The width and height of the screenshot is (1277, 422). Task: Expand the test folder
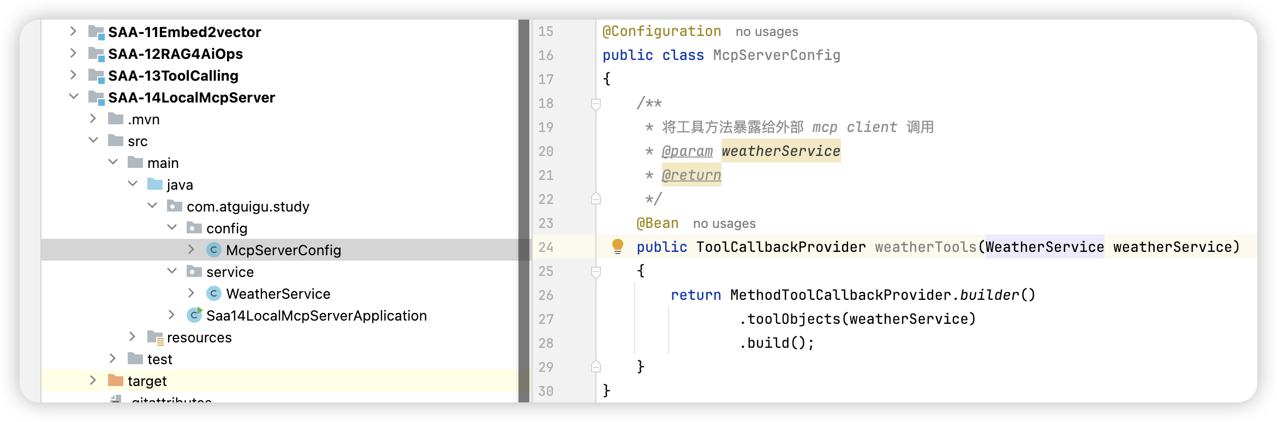[112, 359]
